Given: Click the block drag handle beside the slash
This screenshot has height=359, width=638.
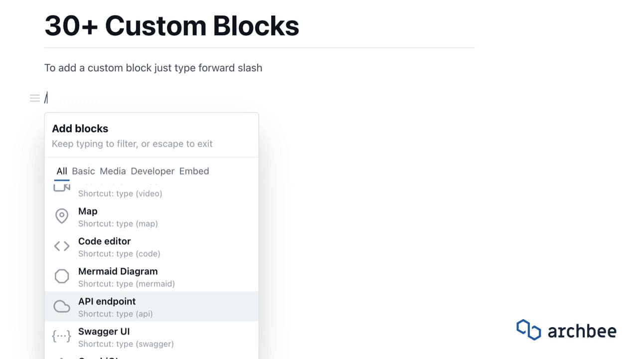Looking at the screenshot, I should (x=34, y=98).
